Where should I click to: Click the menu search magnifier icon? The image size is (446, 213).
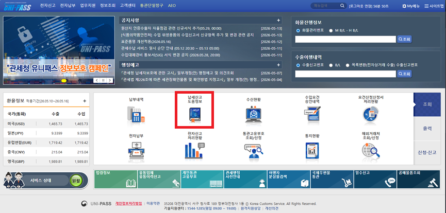click(342, 6)
